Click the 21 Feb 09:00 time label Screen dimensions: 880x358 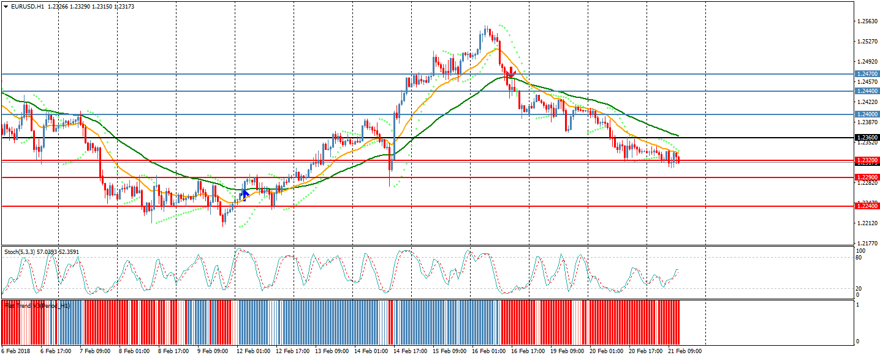tap(685, 352)
